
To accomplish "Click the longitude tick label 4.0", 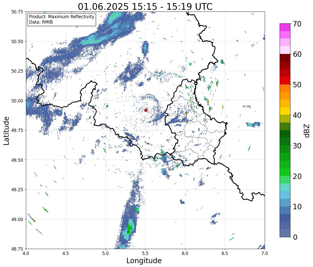I will (26, 253).
